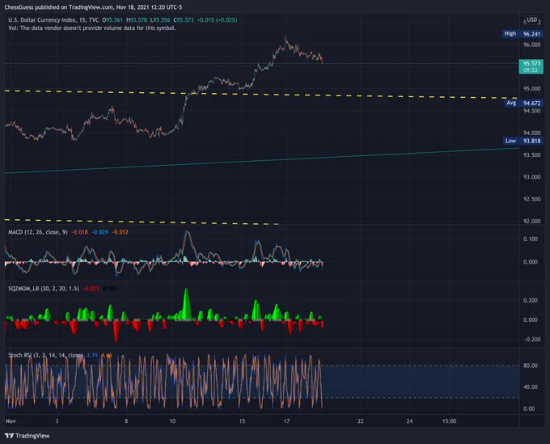Click the 0.100 level on MACD axis
550x444 pixels.
[x=531, y=239]
